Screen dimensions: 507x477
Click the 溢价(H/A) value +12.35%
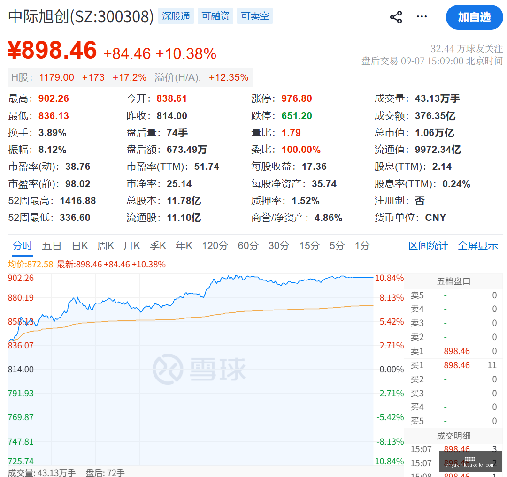pos(229,77)
